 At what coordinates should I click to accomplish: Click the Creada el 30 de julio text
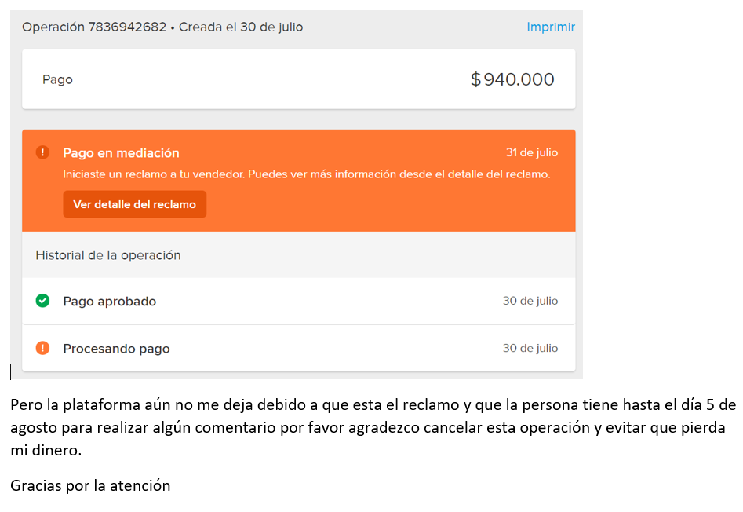click(241, 27)
